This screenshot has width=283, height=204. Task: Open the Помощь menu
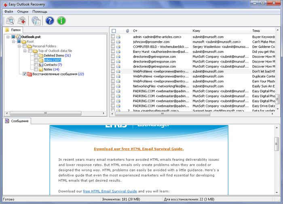pos(40,12)
